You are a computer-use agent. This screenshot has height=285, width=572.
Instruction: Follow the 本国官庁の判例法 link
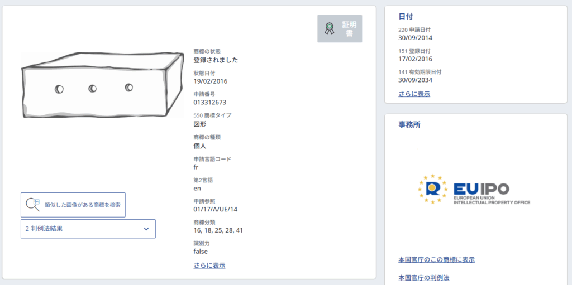423,277
